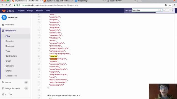Close the find bar

(x=170, y=10)
